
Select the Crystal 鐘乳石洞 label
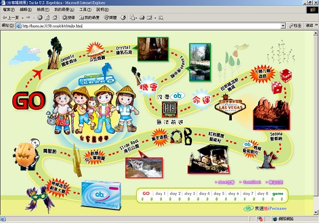tap(124, 50)
